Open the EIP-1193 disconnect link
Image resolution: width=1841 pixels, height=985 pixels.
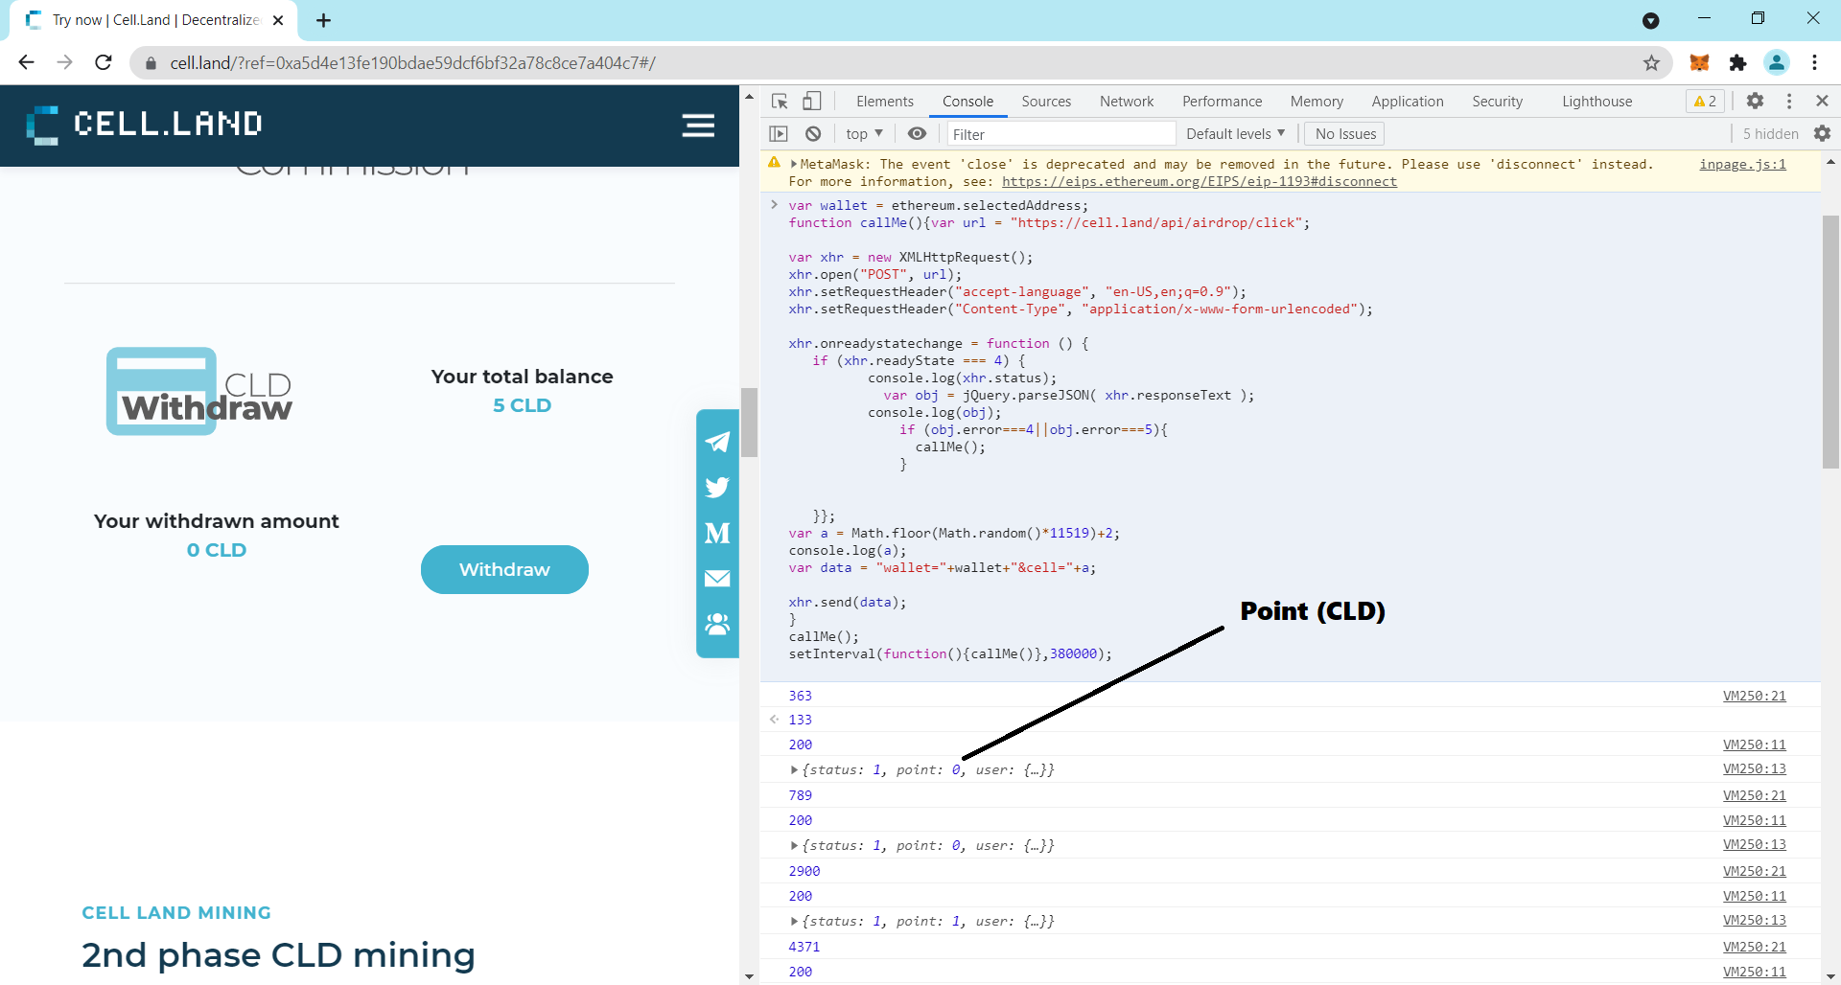pos(1199,182)
